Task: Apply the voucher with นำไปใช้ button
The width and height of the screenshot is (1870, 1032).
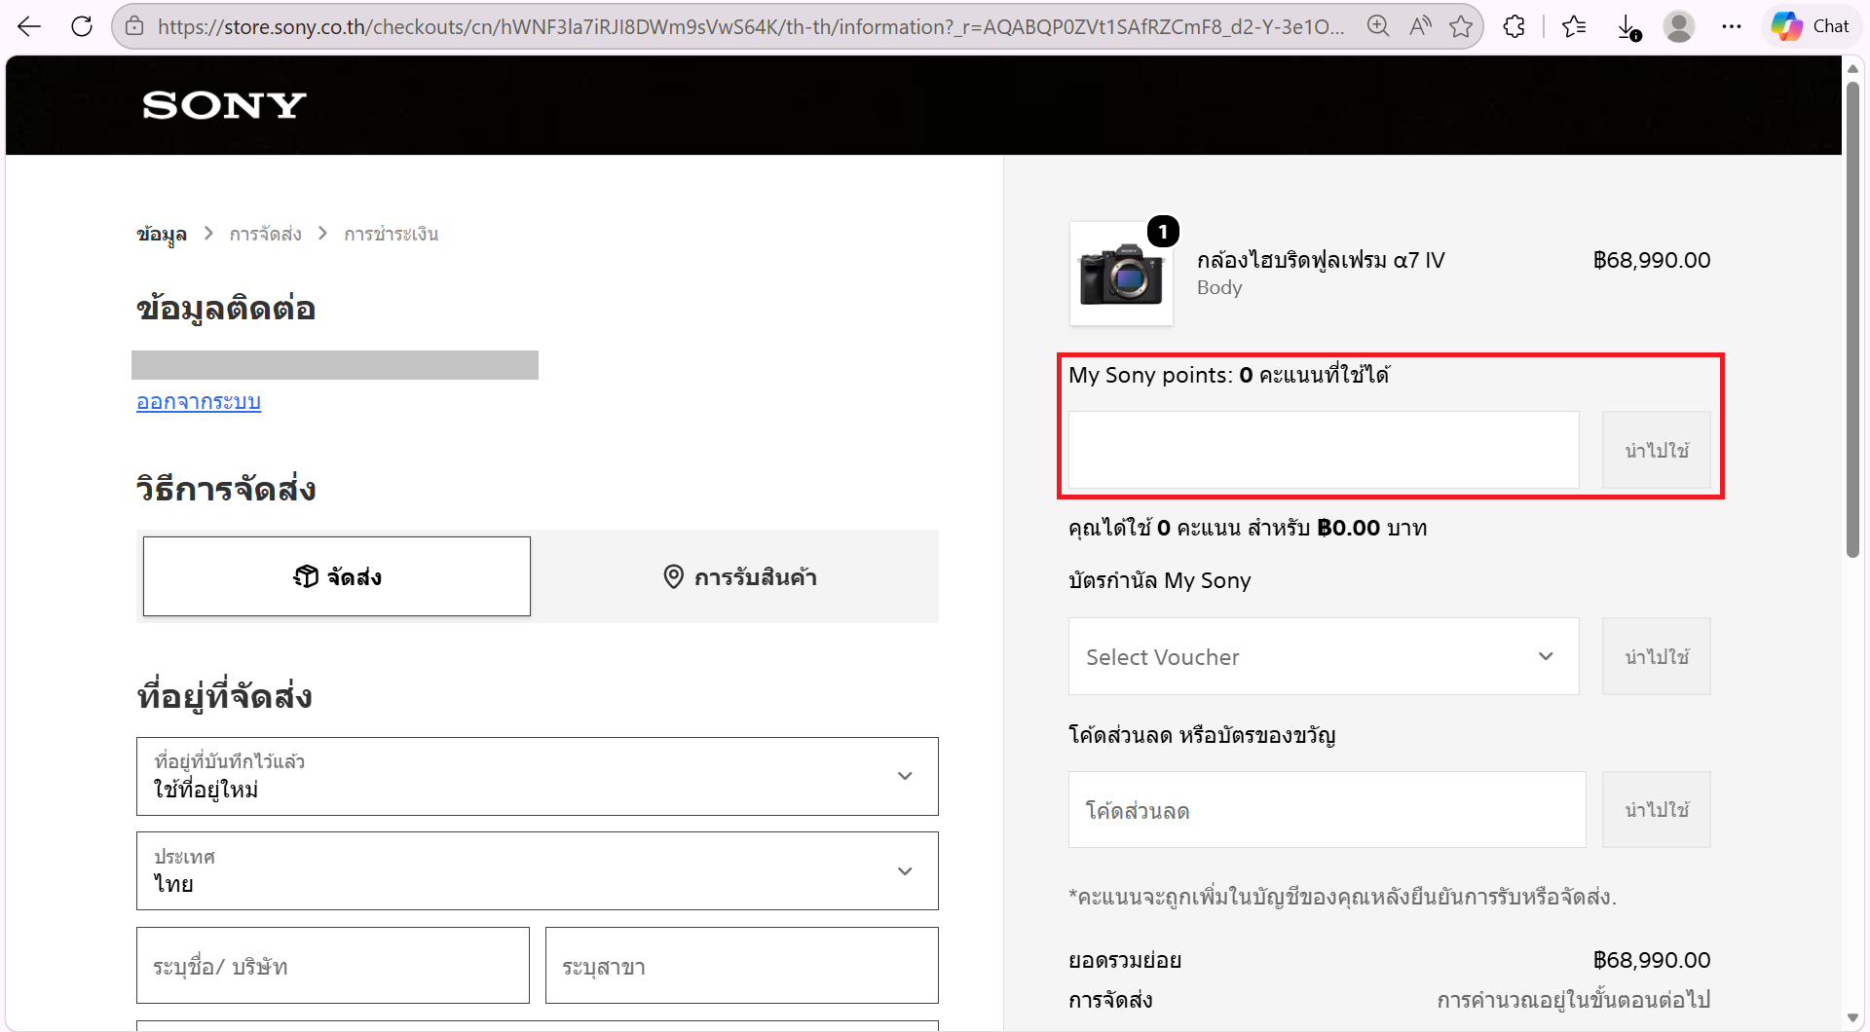Action: click(1657, 656)
